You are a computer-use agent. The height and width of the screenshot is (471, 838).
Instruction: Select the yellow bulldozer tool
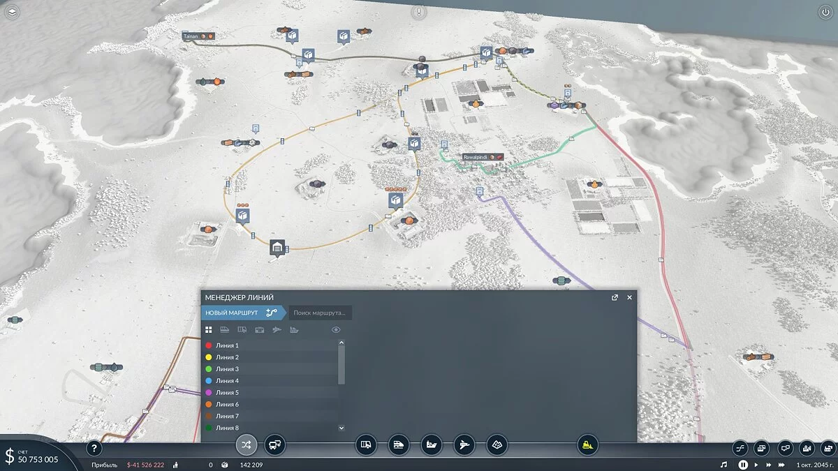pos(588,444)
